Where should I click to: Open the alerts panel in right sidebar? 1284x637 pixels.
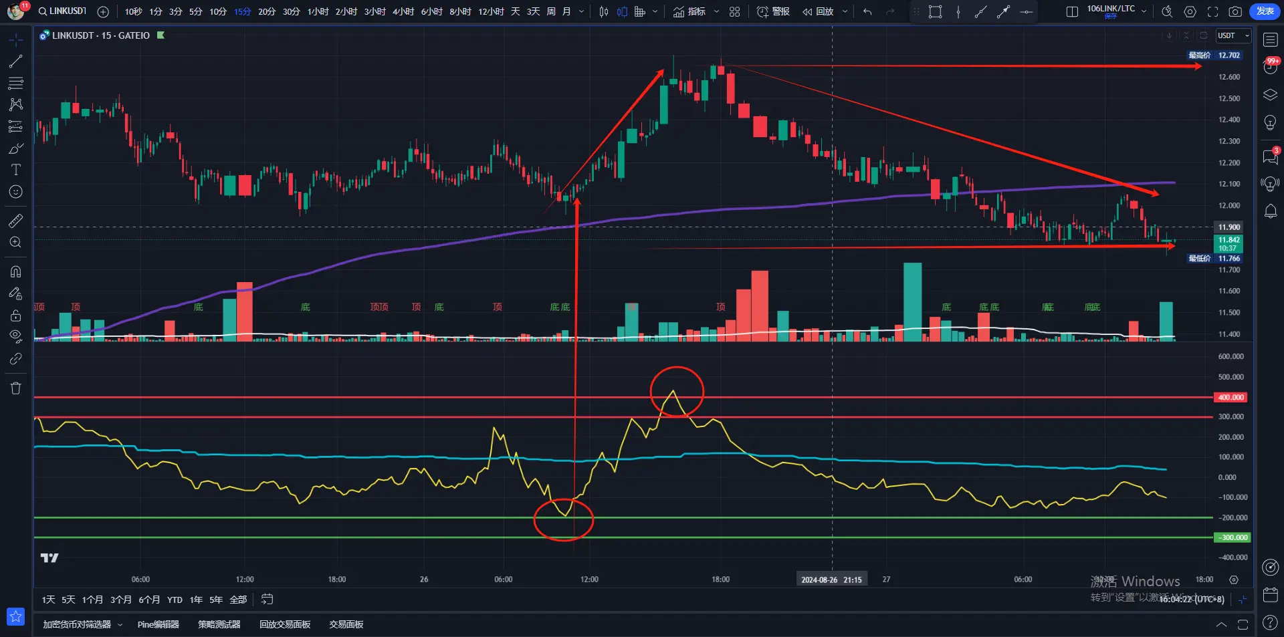pos(1270,67)
